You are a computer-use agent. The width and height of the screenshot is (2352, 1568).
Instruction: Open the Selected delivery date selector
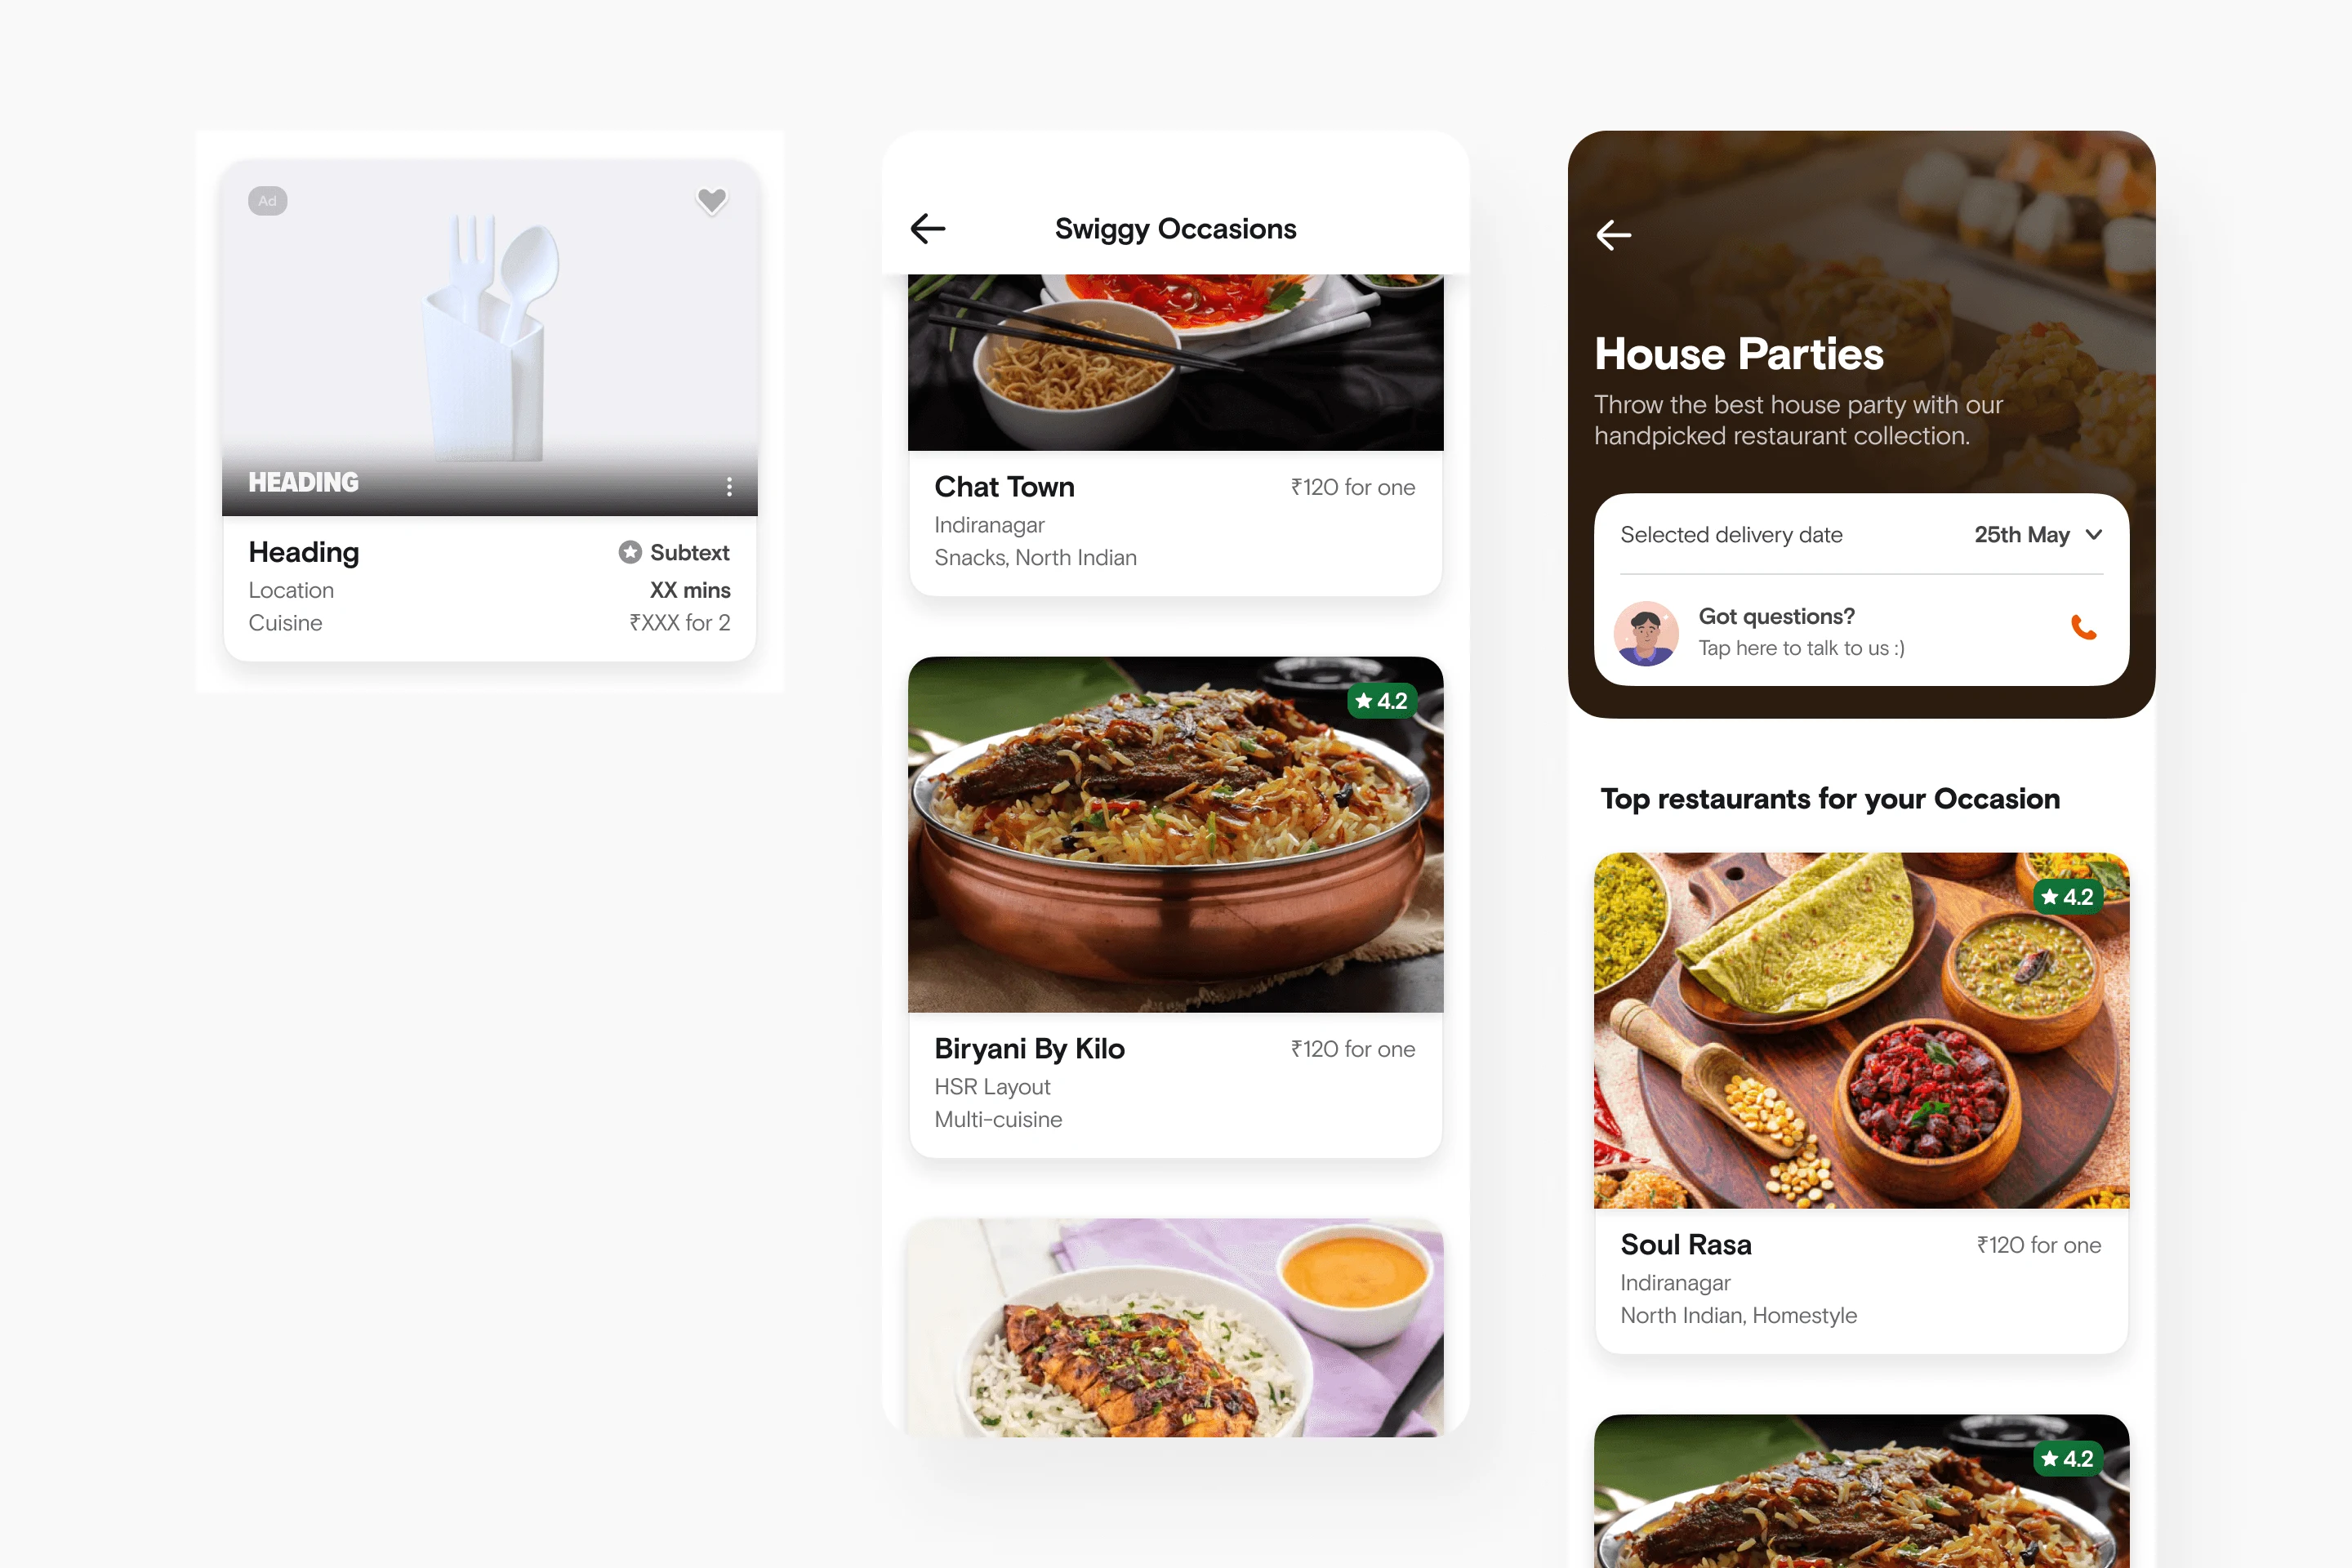[1861, 535]
